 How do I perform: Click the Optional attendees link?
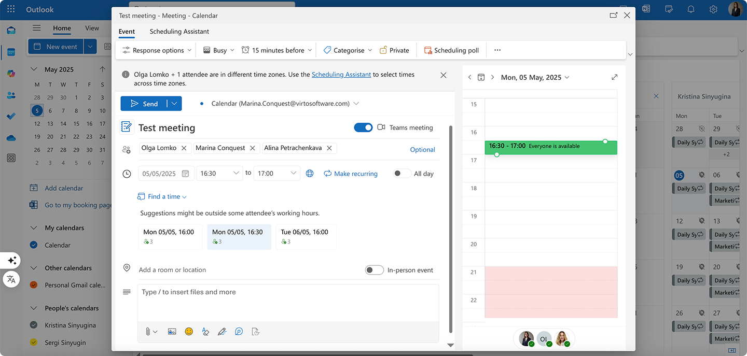tap(423, 150)
